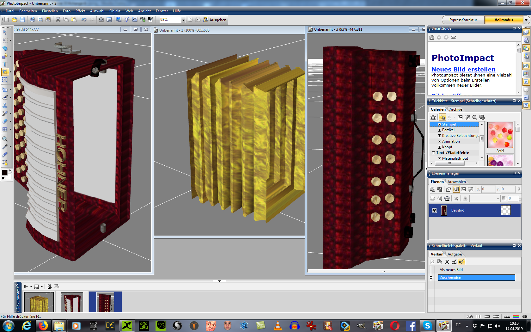
Task: Open the Neues Bild erstellen link
Action: [463, 69]
